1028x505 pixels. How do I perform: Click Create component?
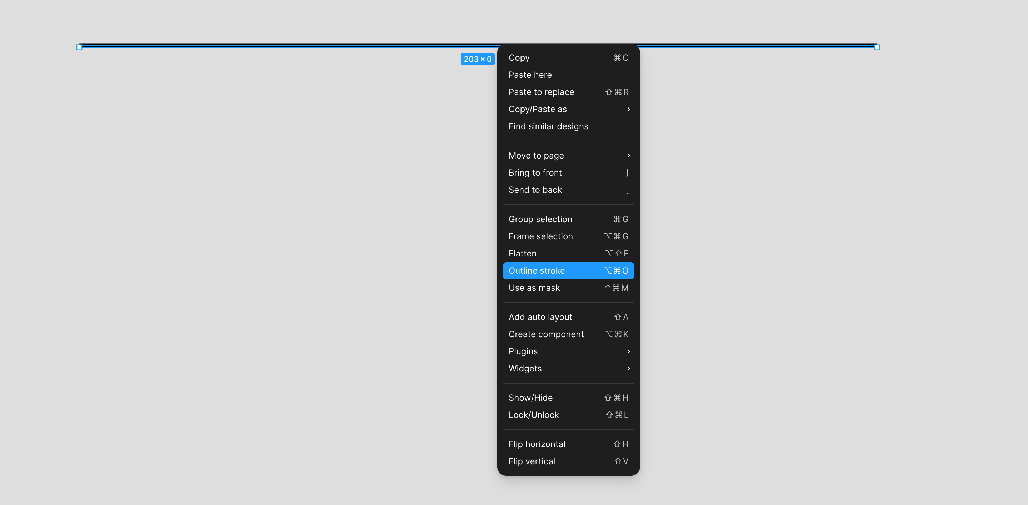coord(568,334)
